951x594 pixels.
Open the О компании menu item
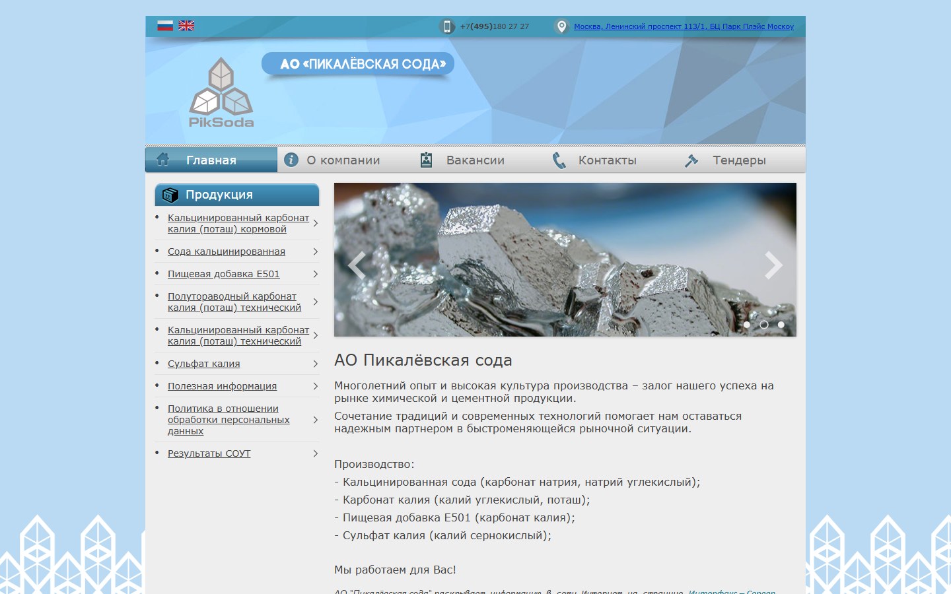click(343, 160)
